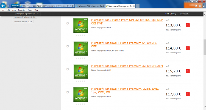
Task: Open the Tools menu
Action: 30,10
